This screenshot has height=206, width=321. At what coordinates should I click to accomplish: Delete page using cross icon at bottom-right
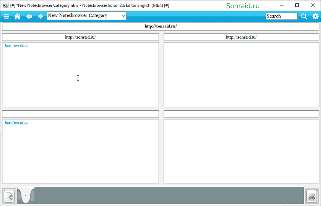click(x=311, y=196)
